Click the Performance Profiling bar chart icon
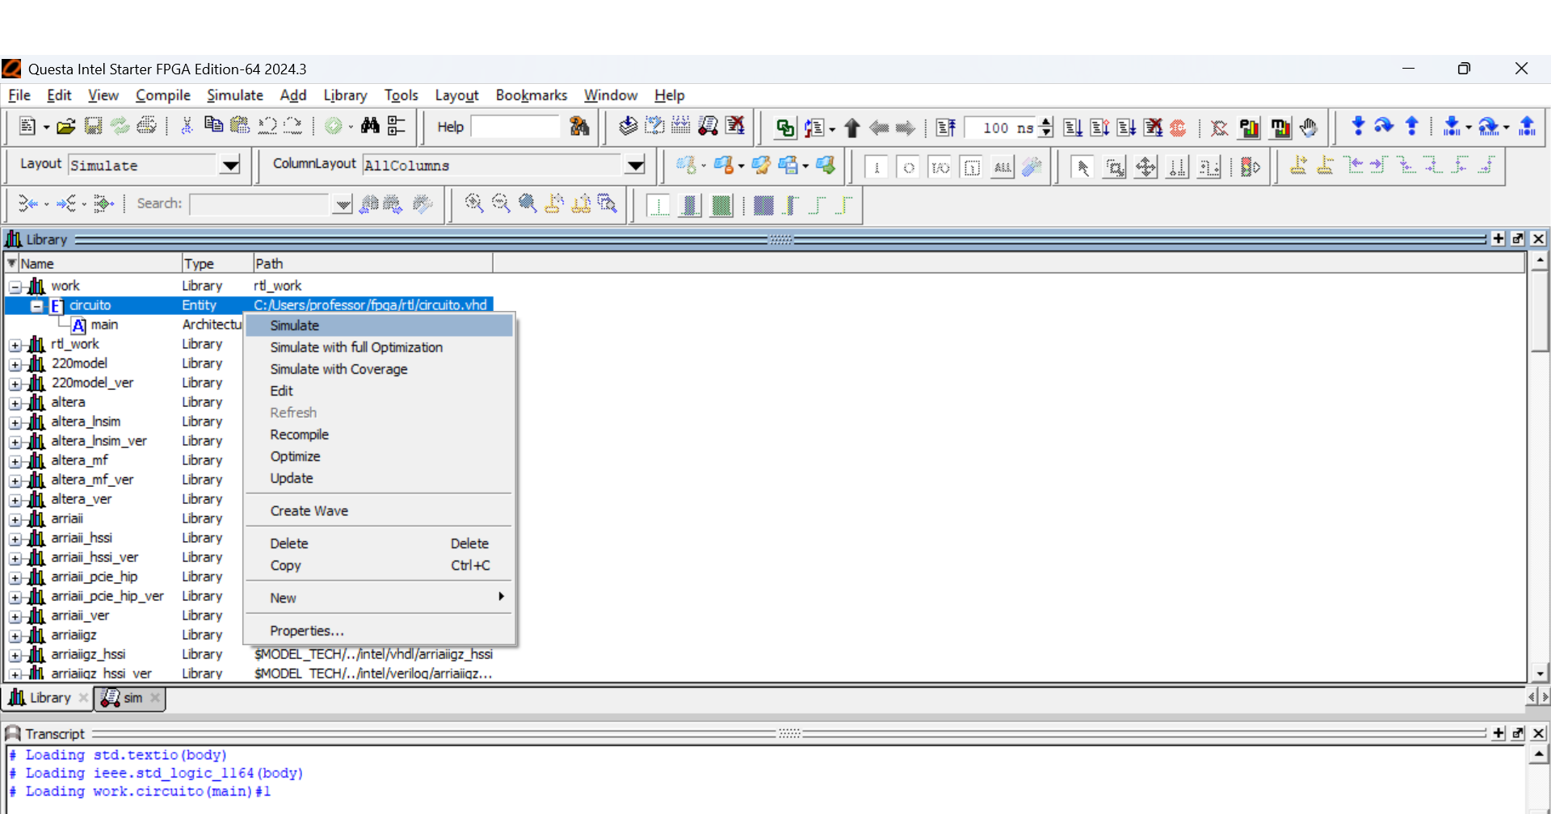The image size is (1551, 814). pos(1249,128)
